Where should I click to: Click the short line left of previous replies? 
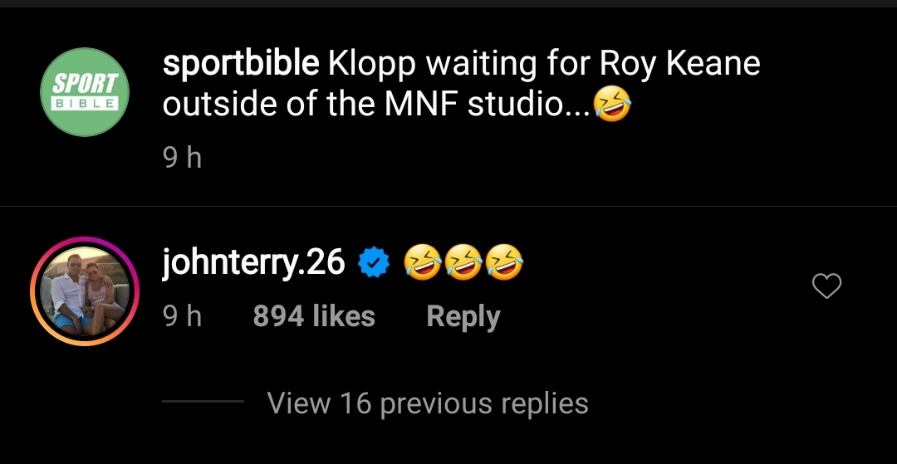point(203,403)
